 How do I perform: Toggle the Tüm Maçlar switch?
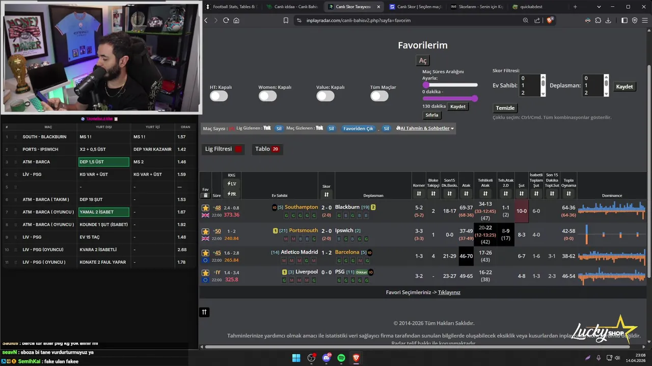pos(379,96)
